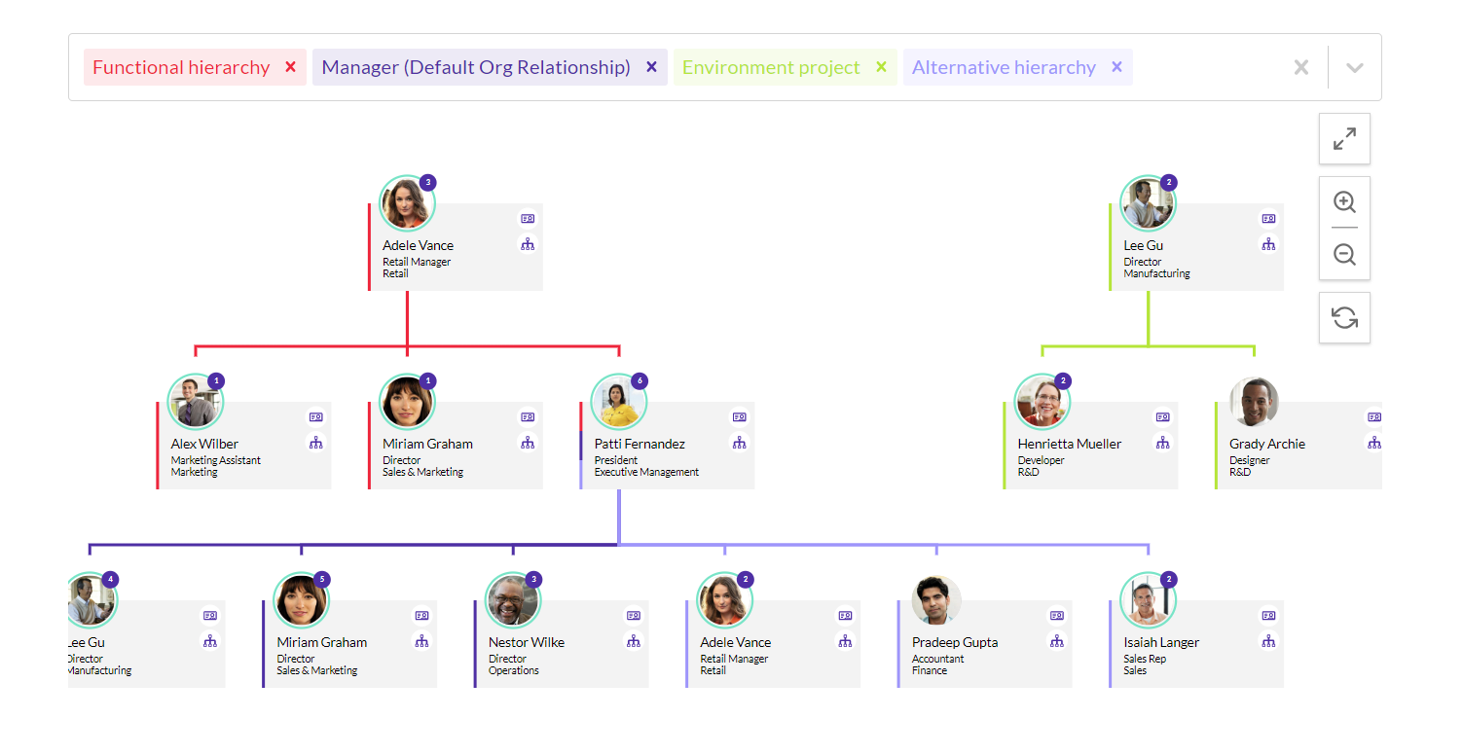
Task: Remove the Environment project tag
Action: click(881, 67)
